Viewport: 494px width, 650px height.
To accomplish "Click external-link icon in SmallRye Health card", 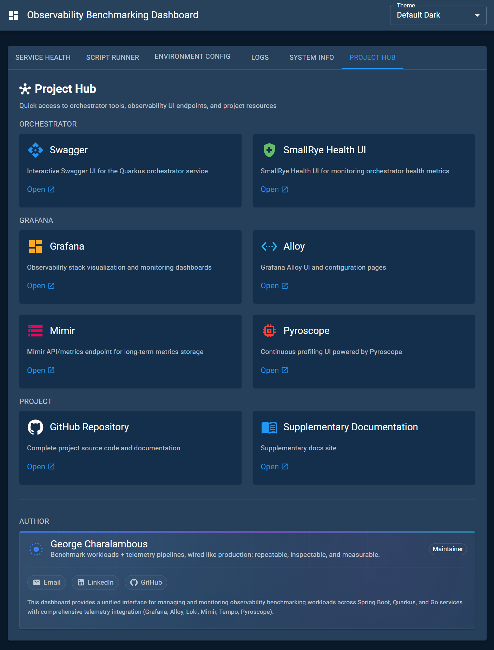I will [x=285, y=189].
